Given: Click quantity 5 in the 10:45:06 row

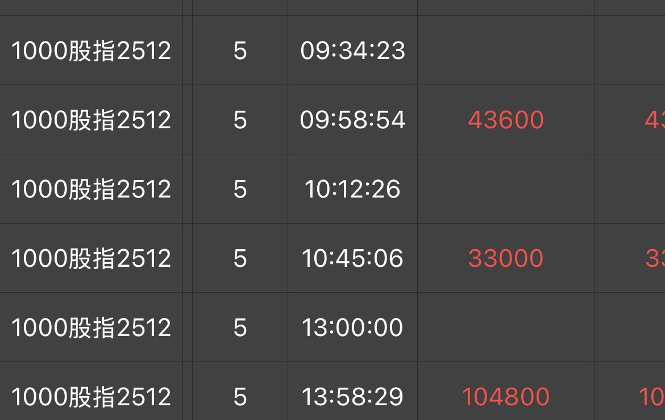Looking at the screenshot, I should pos(240,258).
